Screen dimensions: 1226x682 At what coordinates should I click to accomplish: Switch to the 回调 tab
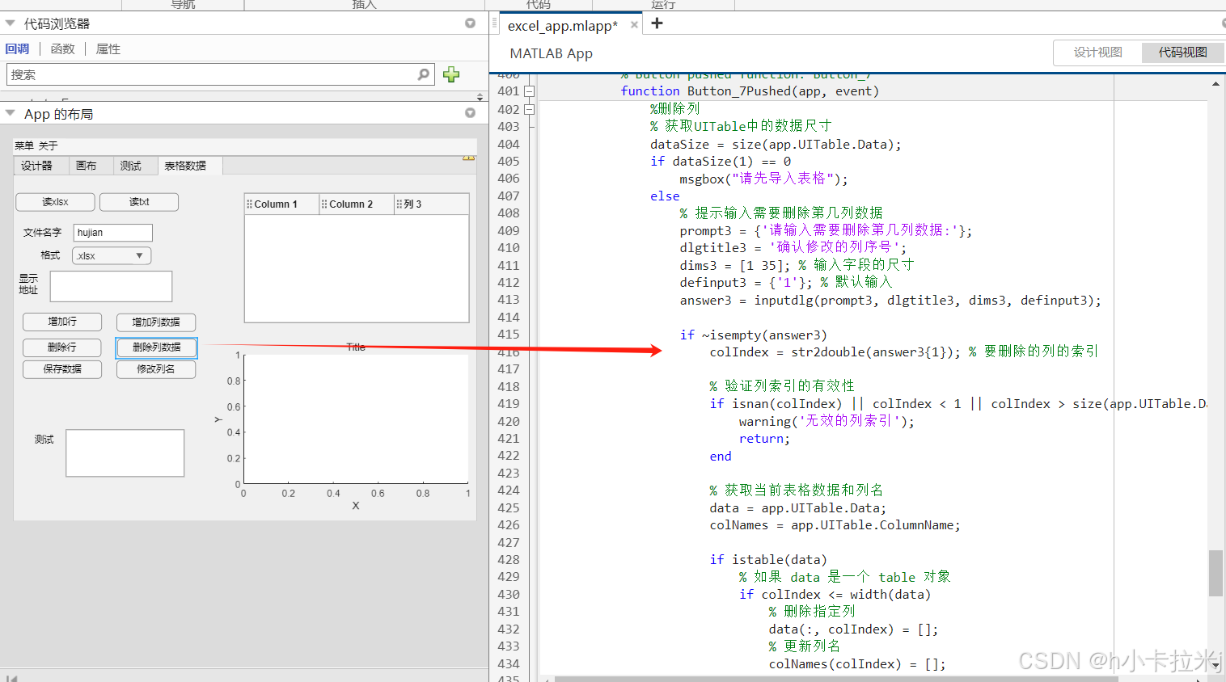point(17,48)
